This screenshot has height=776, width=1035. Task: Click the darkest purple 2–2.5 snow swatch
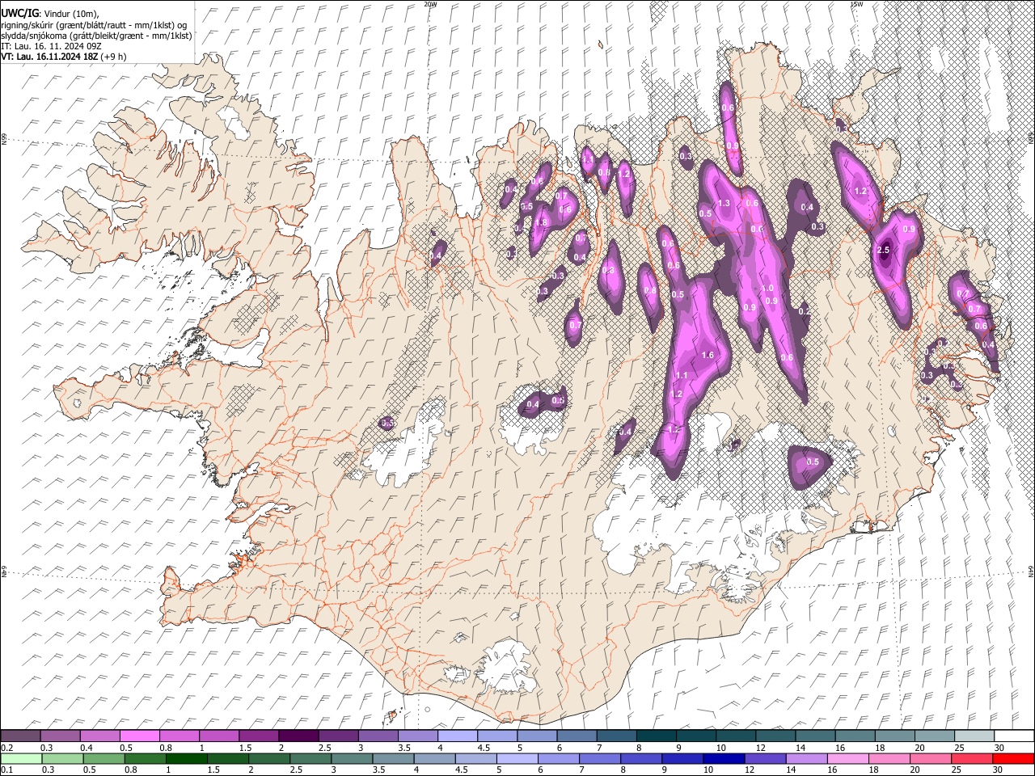point(298,736)
